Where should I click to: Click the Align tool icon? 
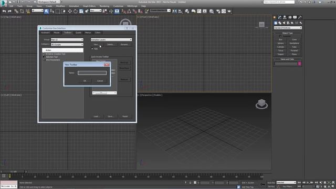coord(180,11)
